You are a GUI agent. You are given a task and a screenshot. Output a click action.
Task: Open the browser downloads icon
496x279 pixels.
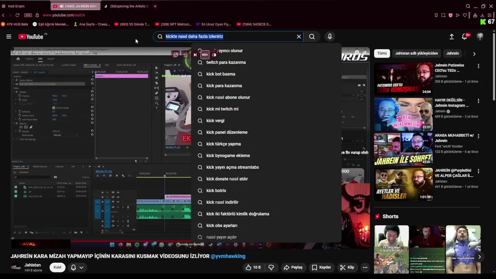[x=482, y=15]
